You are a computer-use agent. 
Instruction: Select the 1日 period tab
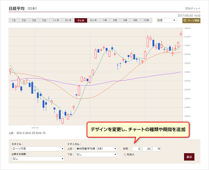coord(14,21)
